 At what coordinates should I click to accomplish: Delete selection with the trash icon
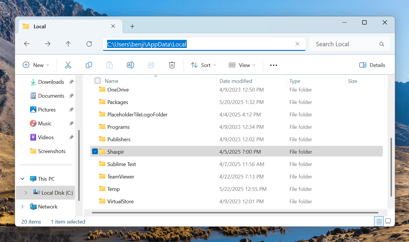pos(172,65)
